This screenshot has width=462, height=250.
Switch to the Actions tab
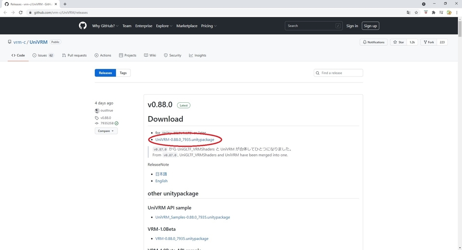[x=103, y=55]
